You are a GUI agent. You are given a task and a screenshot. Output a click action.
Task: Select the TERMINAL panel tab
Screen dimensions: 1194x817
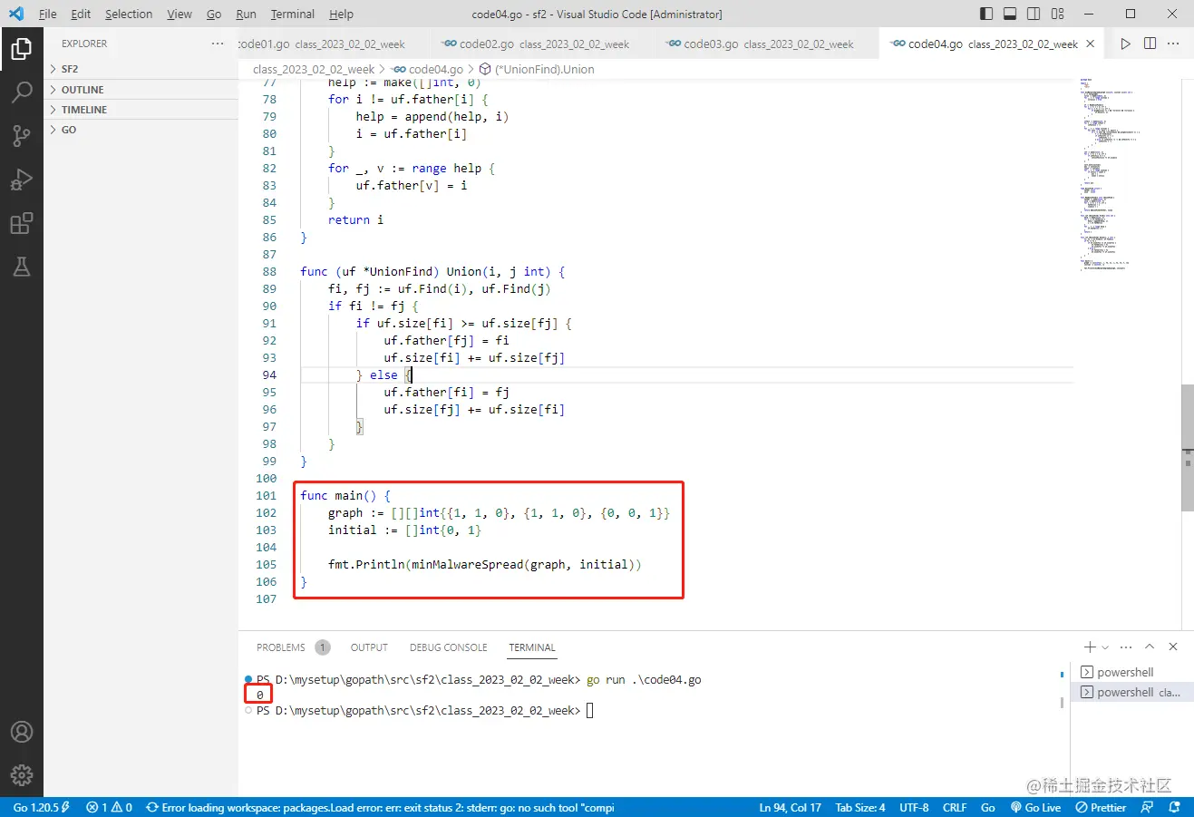(x=532, y=647)
